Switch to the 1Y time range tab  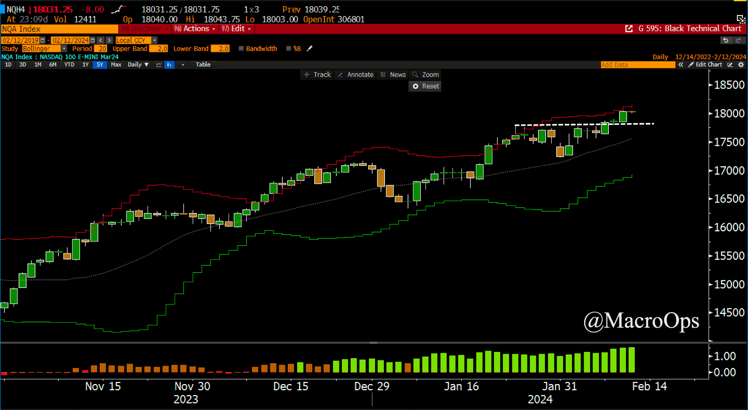pos(85,65)
